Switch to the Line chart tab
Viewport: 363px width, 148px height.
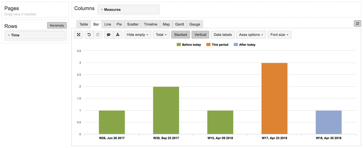(108, 24)
